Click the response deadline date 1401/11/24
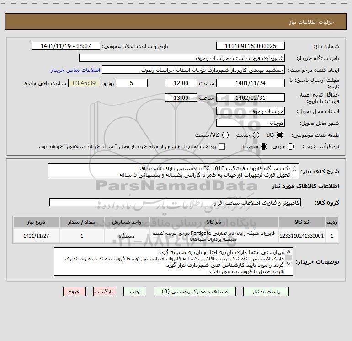The height and width of the screenshot is (341, 352). coord(251,83)
